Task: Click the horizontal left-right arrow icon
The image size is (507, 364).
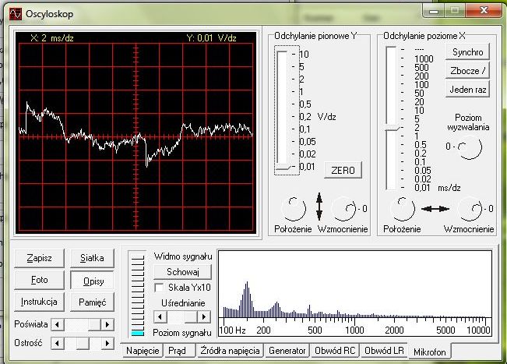Action: coord(435,209)
